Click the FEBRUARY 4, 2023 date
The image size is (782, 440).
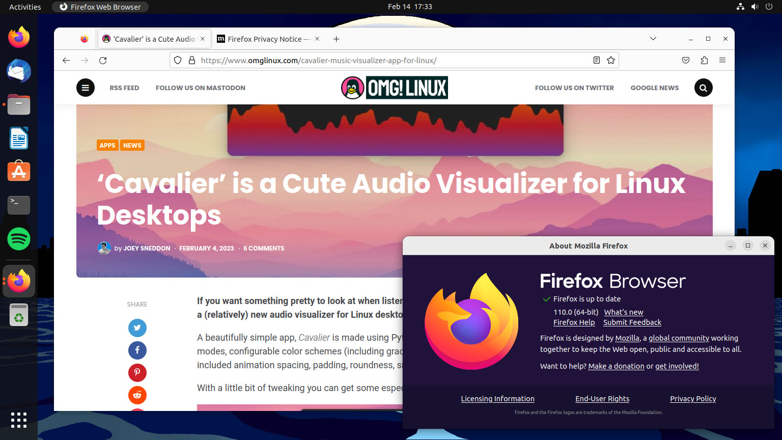(x=207, y=249)
